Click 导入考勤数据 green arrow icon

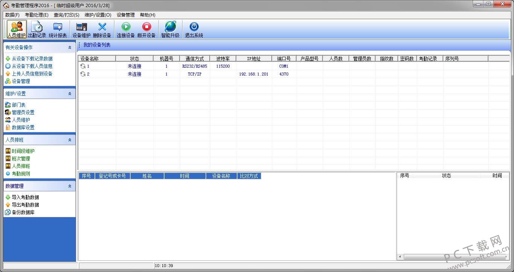[8, 197]
